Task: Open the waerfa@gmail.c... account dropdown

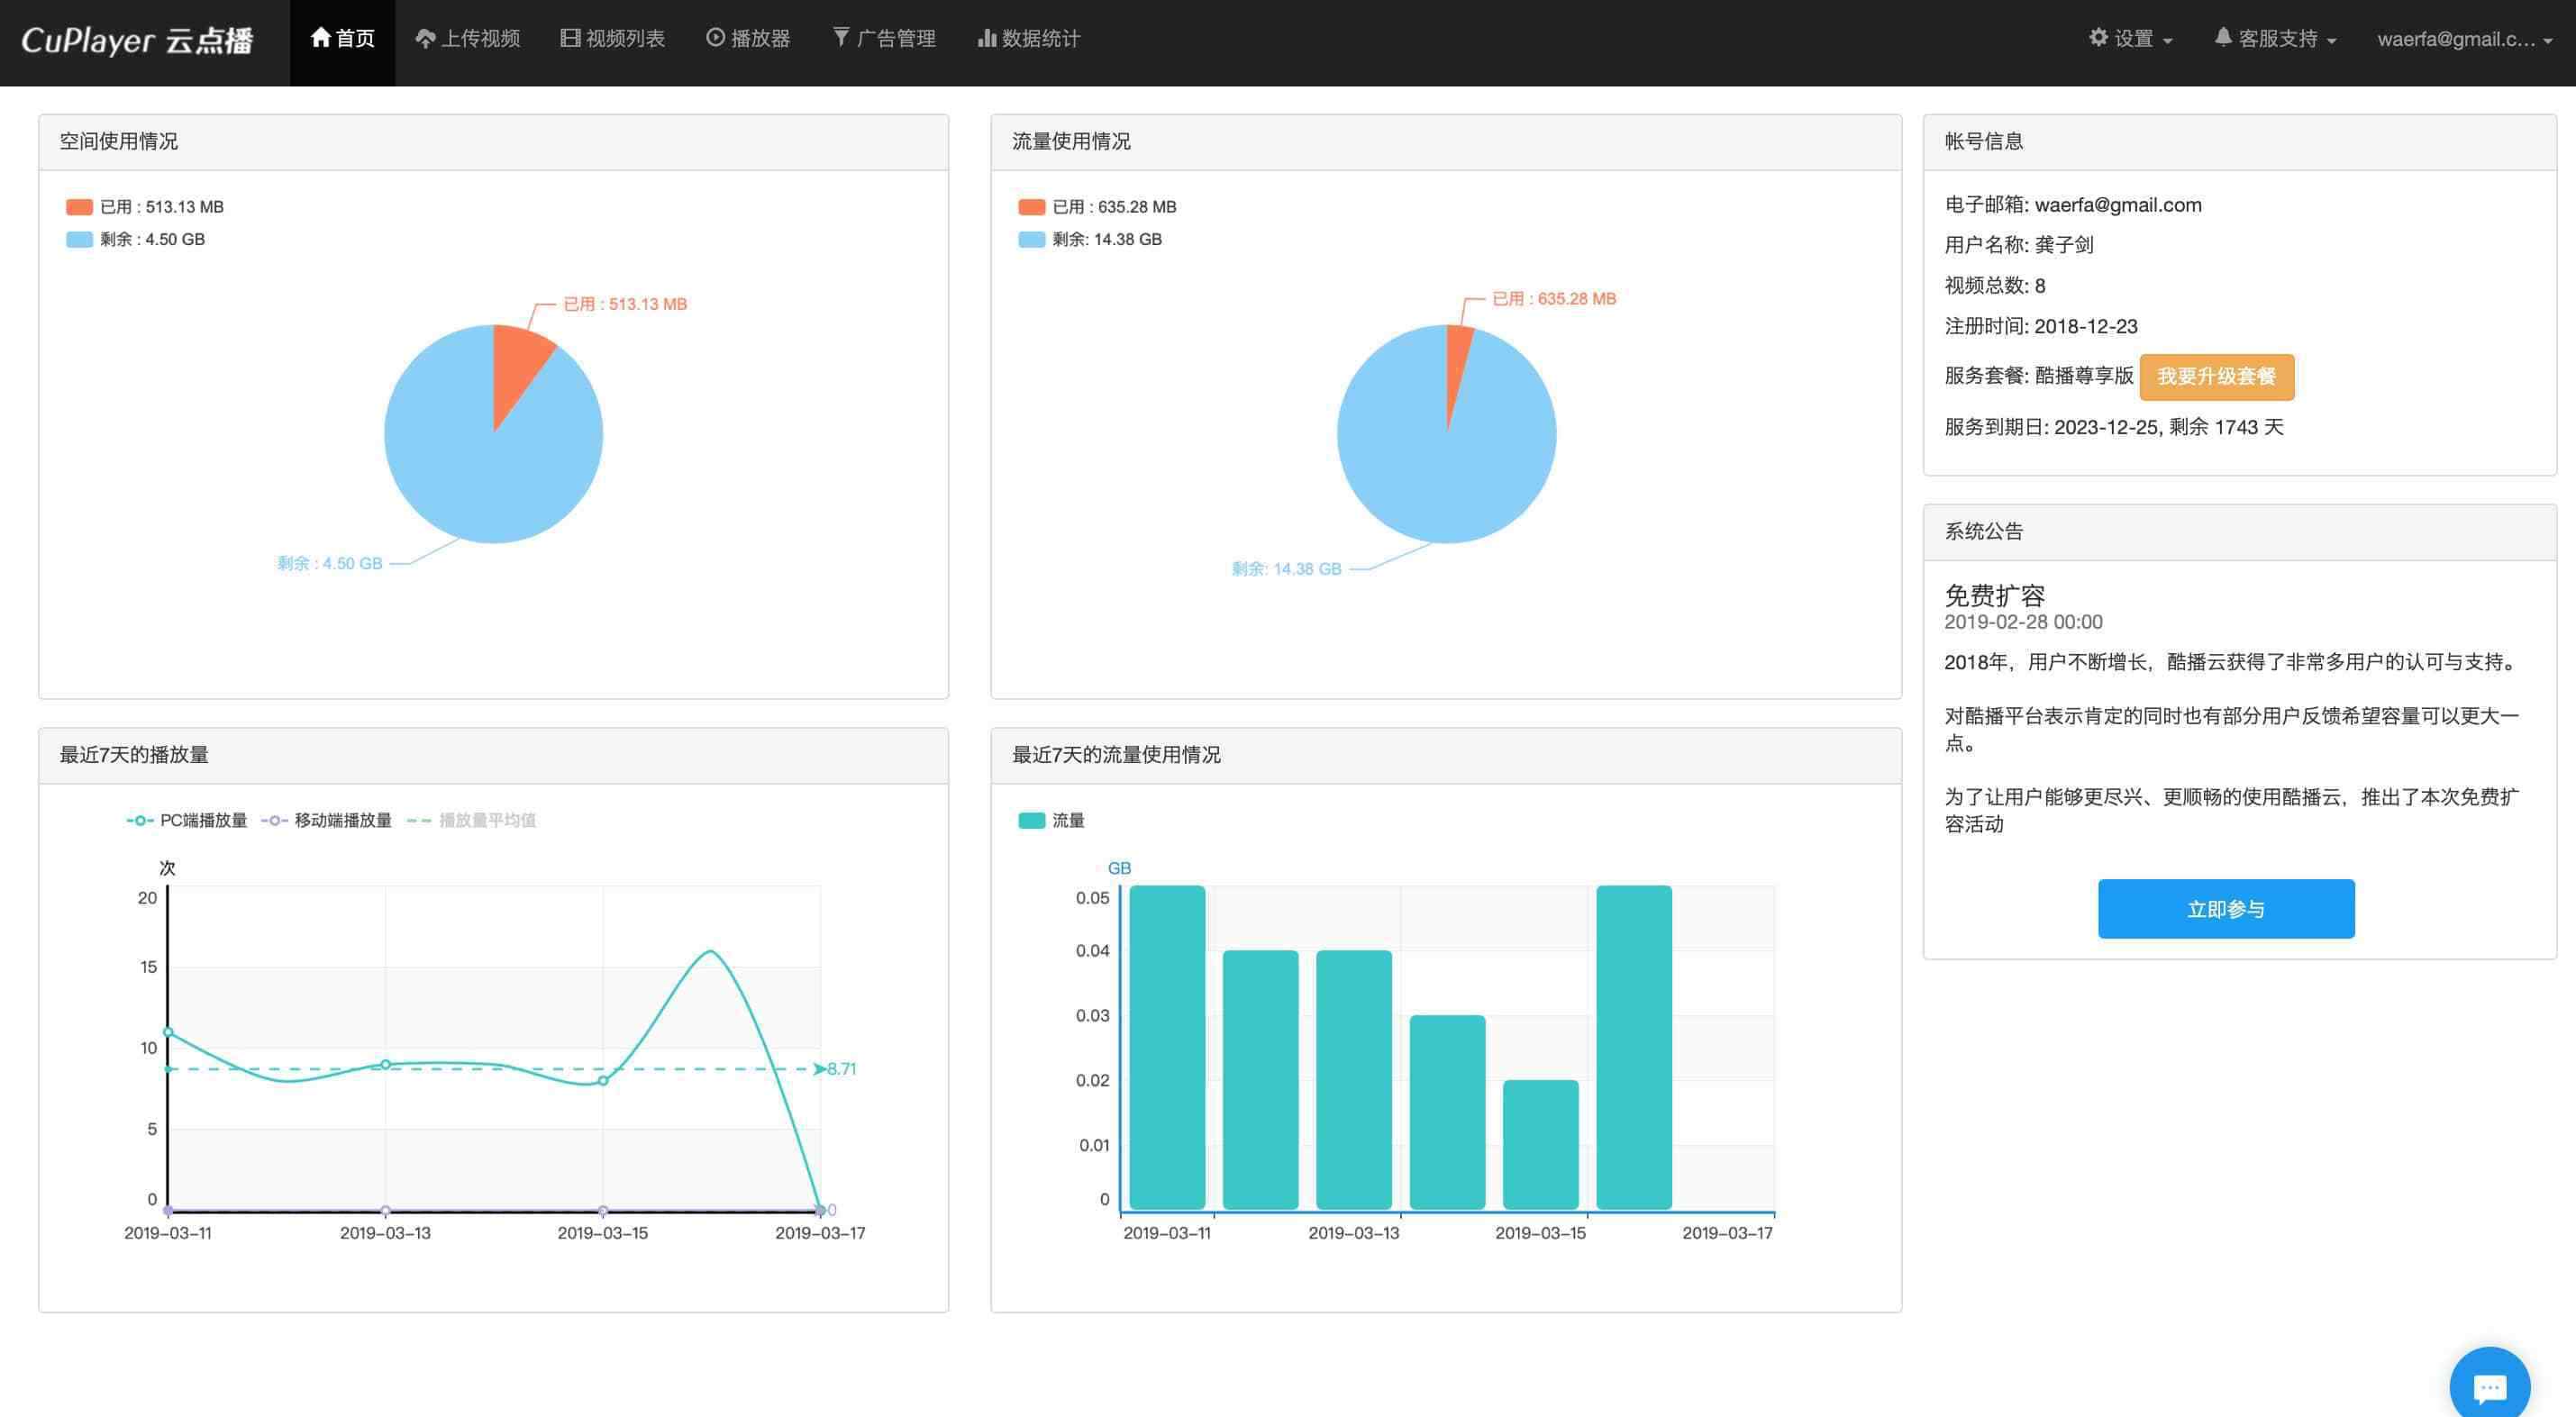Action: click(2465, 39)
